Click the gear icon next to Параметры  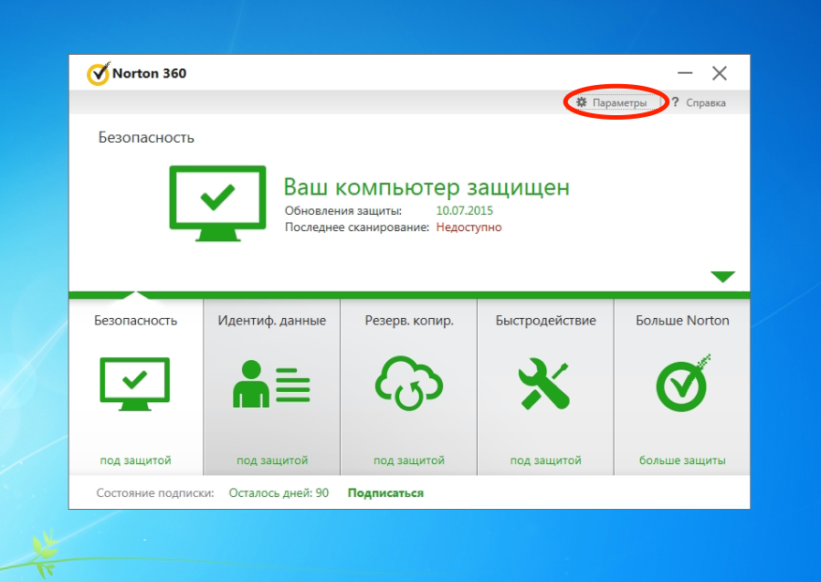582,103
